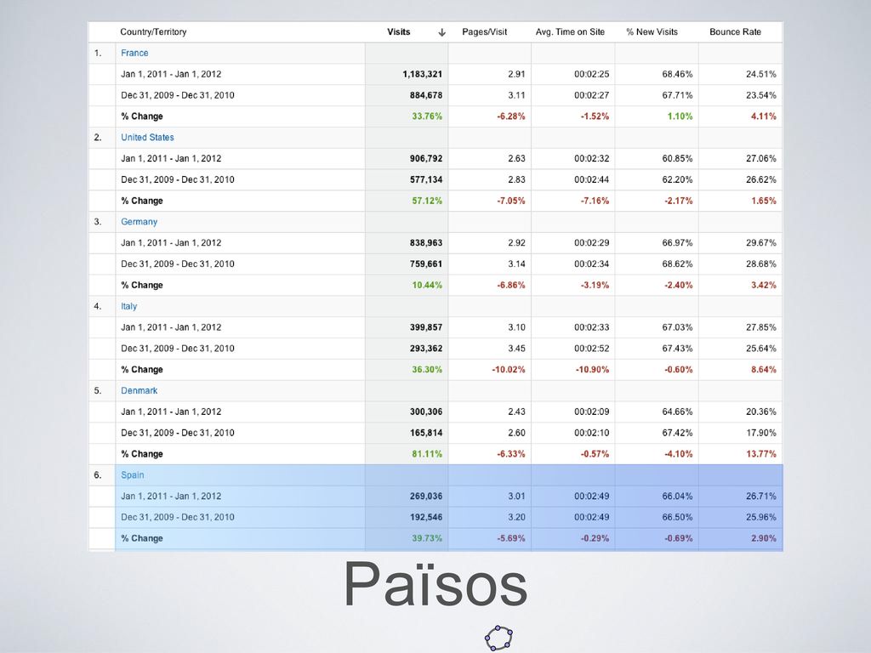This screenshot has width=871, height=653.
Task: Select France visits value 884,678
Action: [426, 95]
